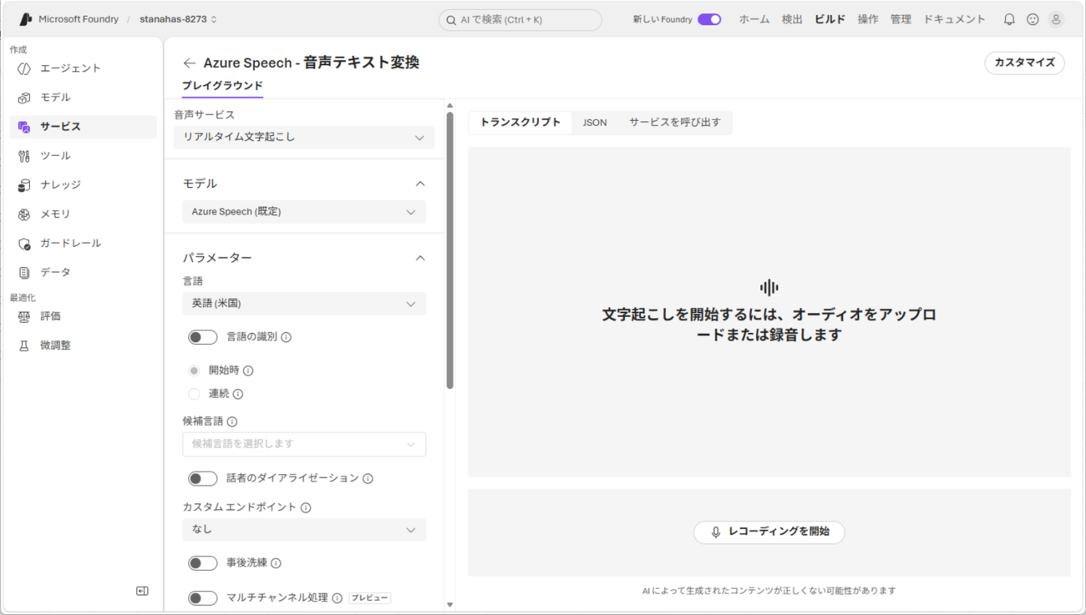
Task: Switch to the サービスを呼び出す tab
Action: point(675,123)
